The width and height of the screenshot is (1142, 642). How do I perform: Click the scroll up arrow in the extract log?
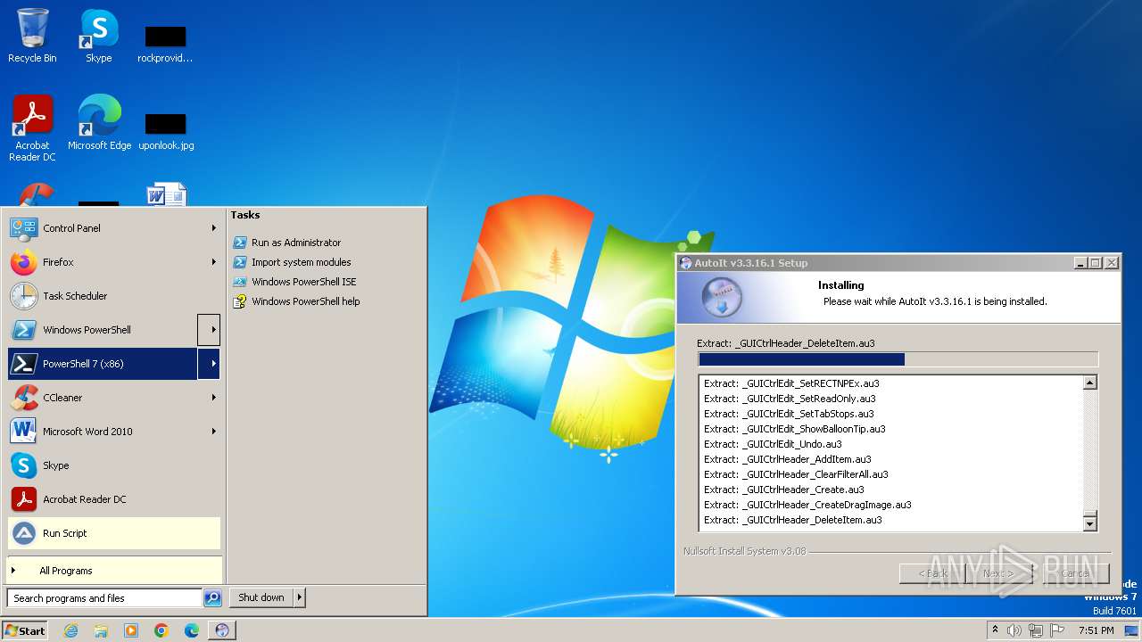point(1089,383)
